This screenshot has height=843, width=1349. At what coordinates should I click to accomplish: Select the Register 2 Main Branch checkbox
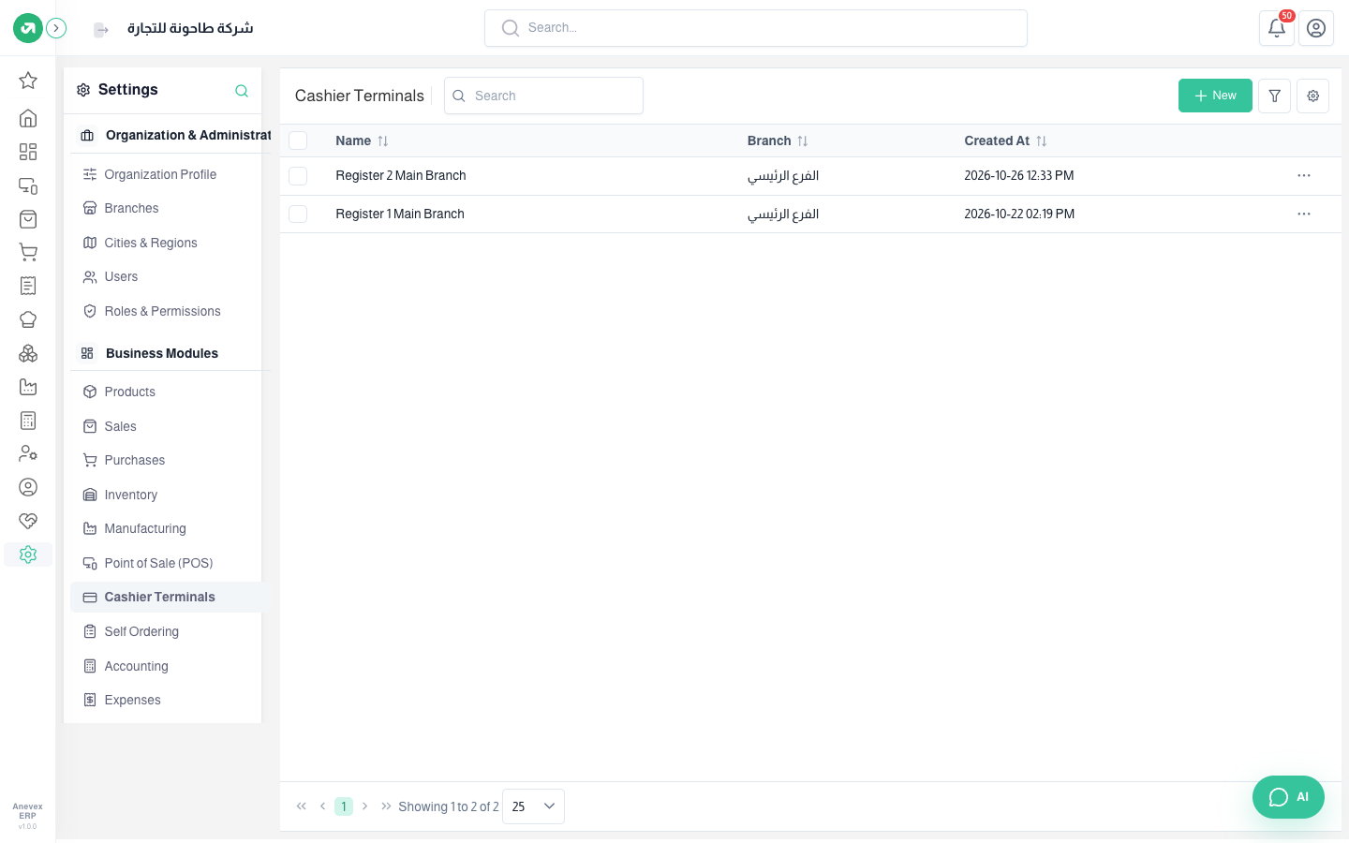[298, 176]
